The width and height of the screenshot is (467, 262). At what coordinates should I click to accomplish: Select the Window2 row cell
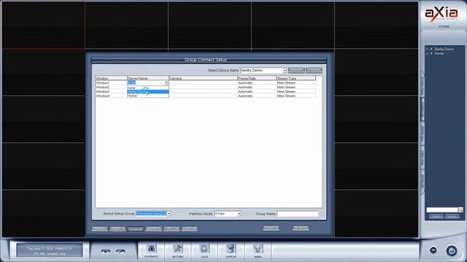pyautogui.click(x=111, y=87)
